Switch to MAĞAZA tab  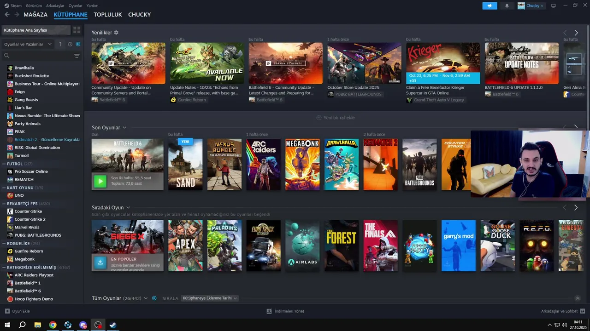click(35, 15)
